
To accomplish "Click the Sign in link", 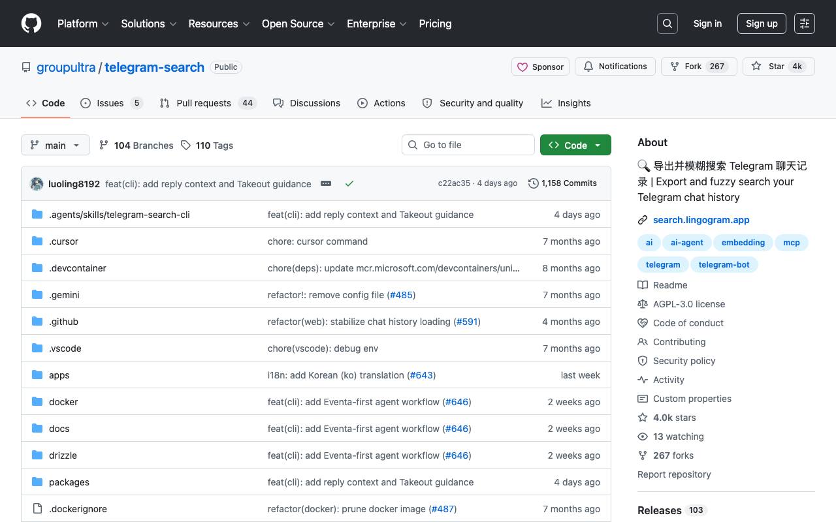I will click(707, 23).
